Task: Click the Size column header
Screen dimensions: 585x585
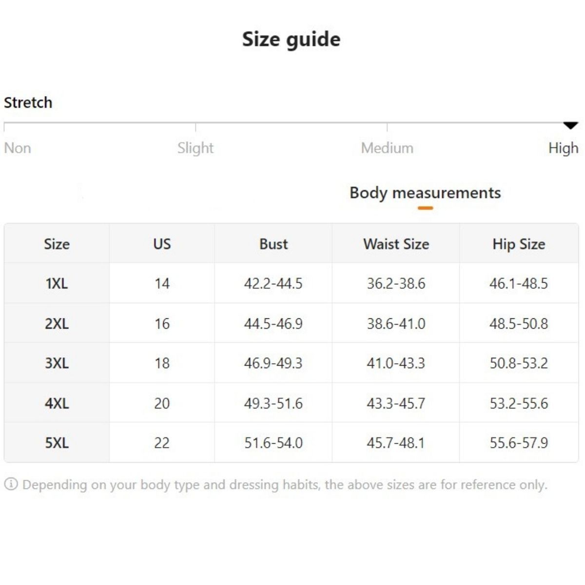Action: [57, 244]
